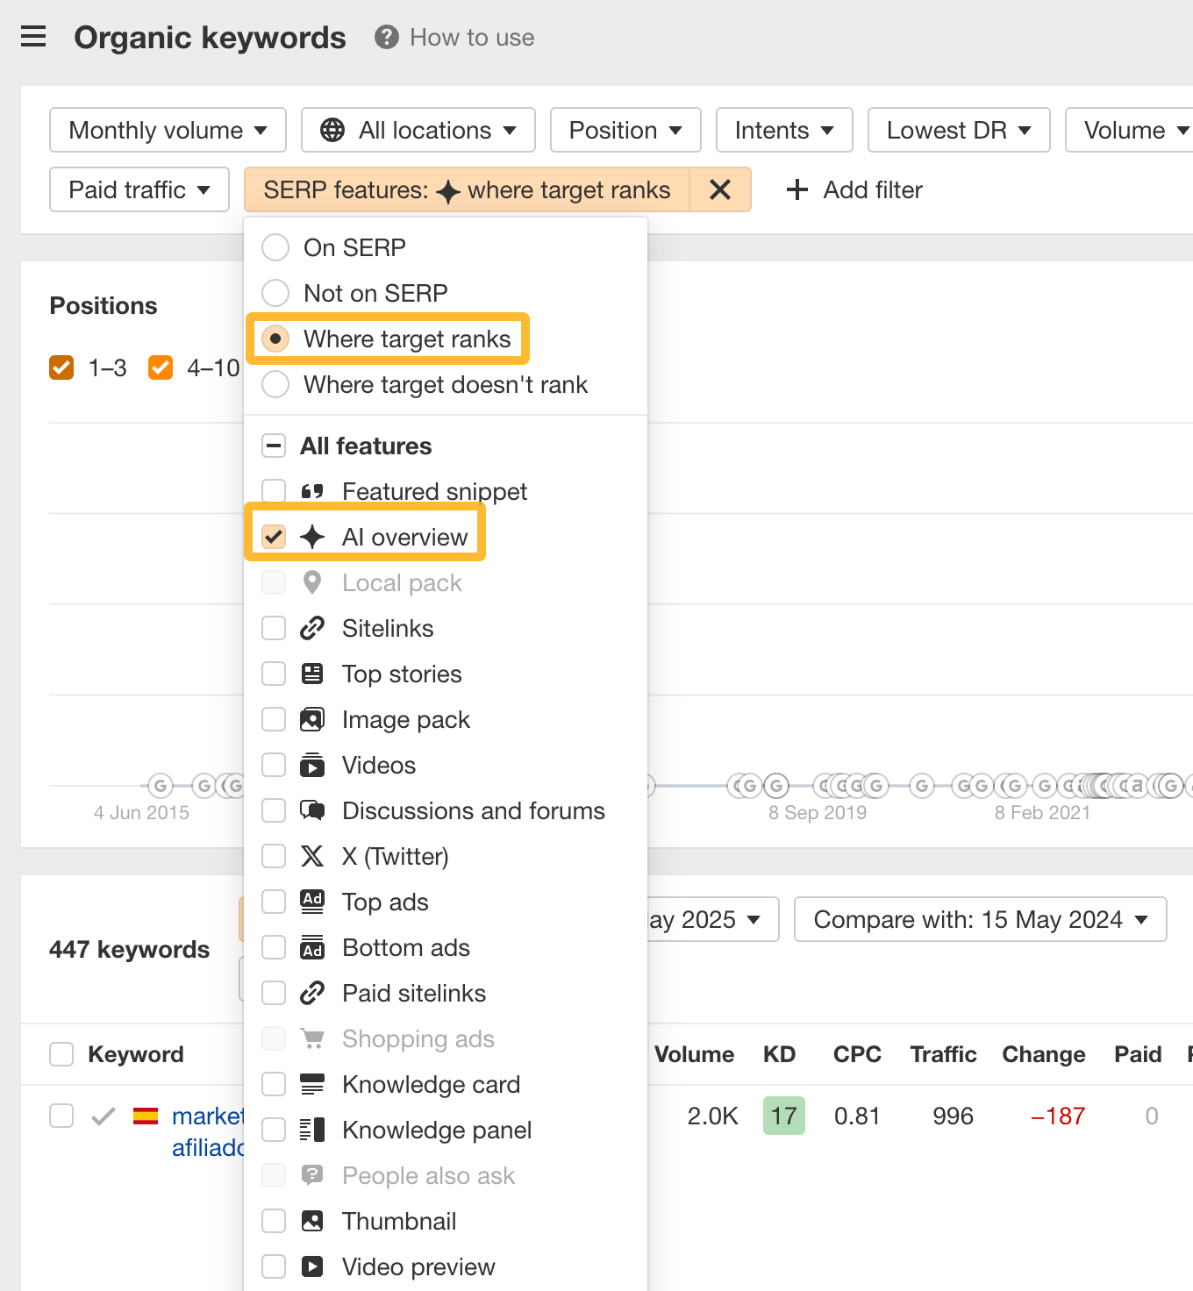Click the Videos icon in the features list

[312, 765]
